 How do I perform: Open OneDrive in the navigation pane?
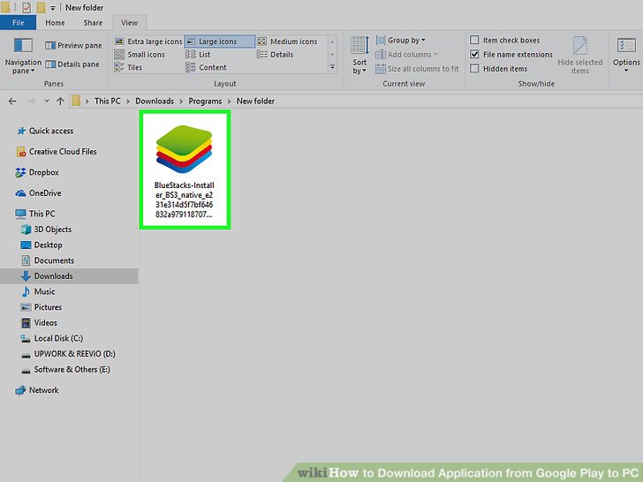(x=38, y=193)
